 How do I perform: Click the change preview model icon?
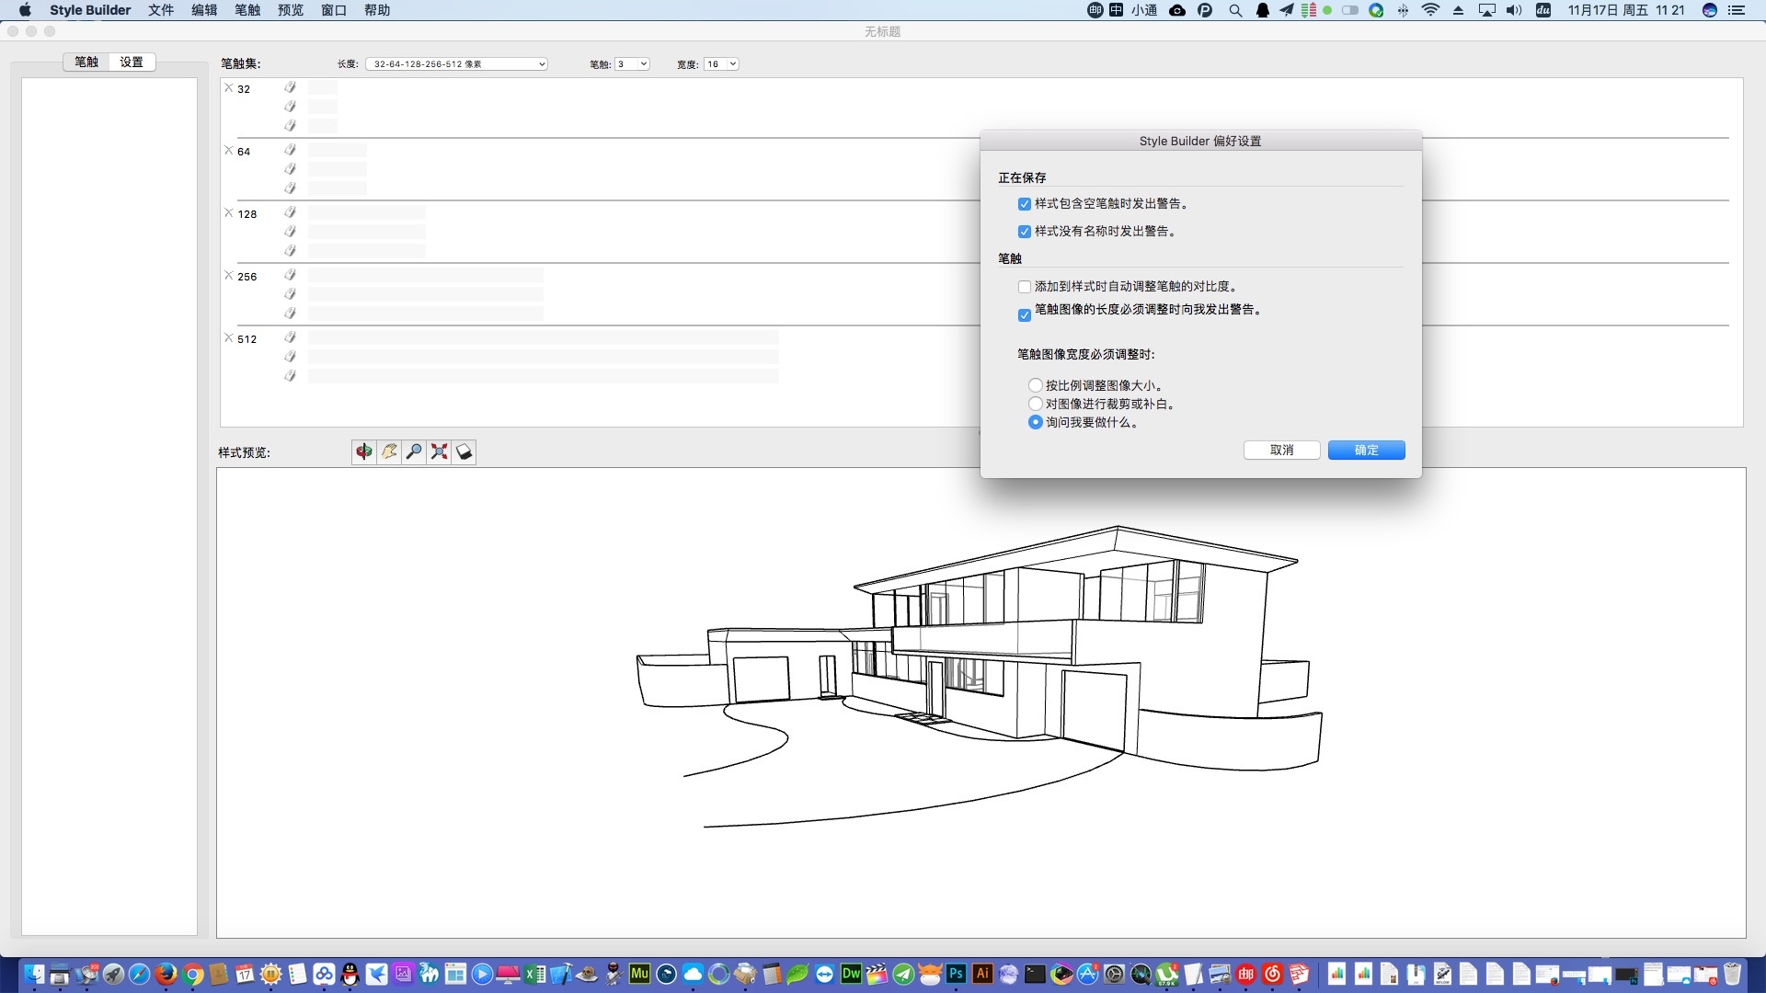(x=464, y=451)
